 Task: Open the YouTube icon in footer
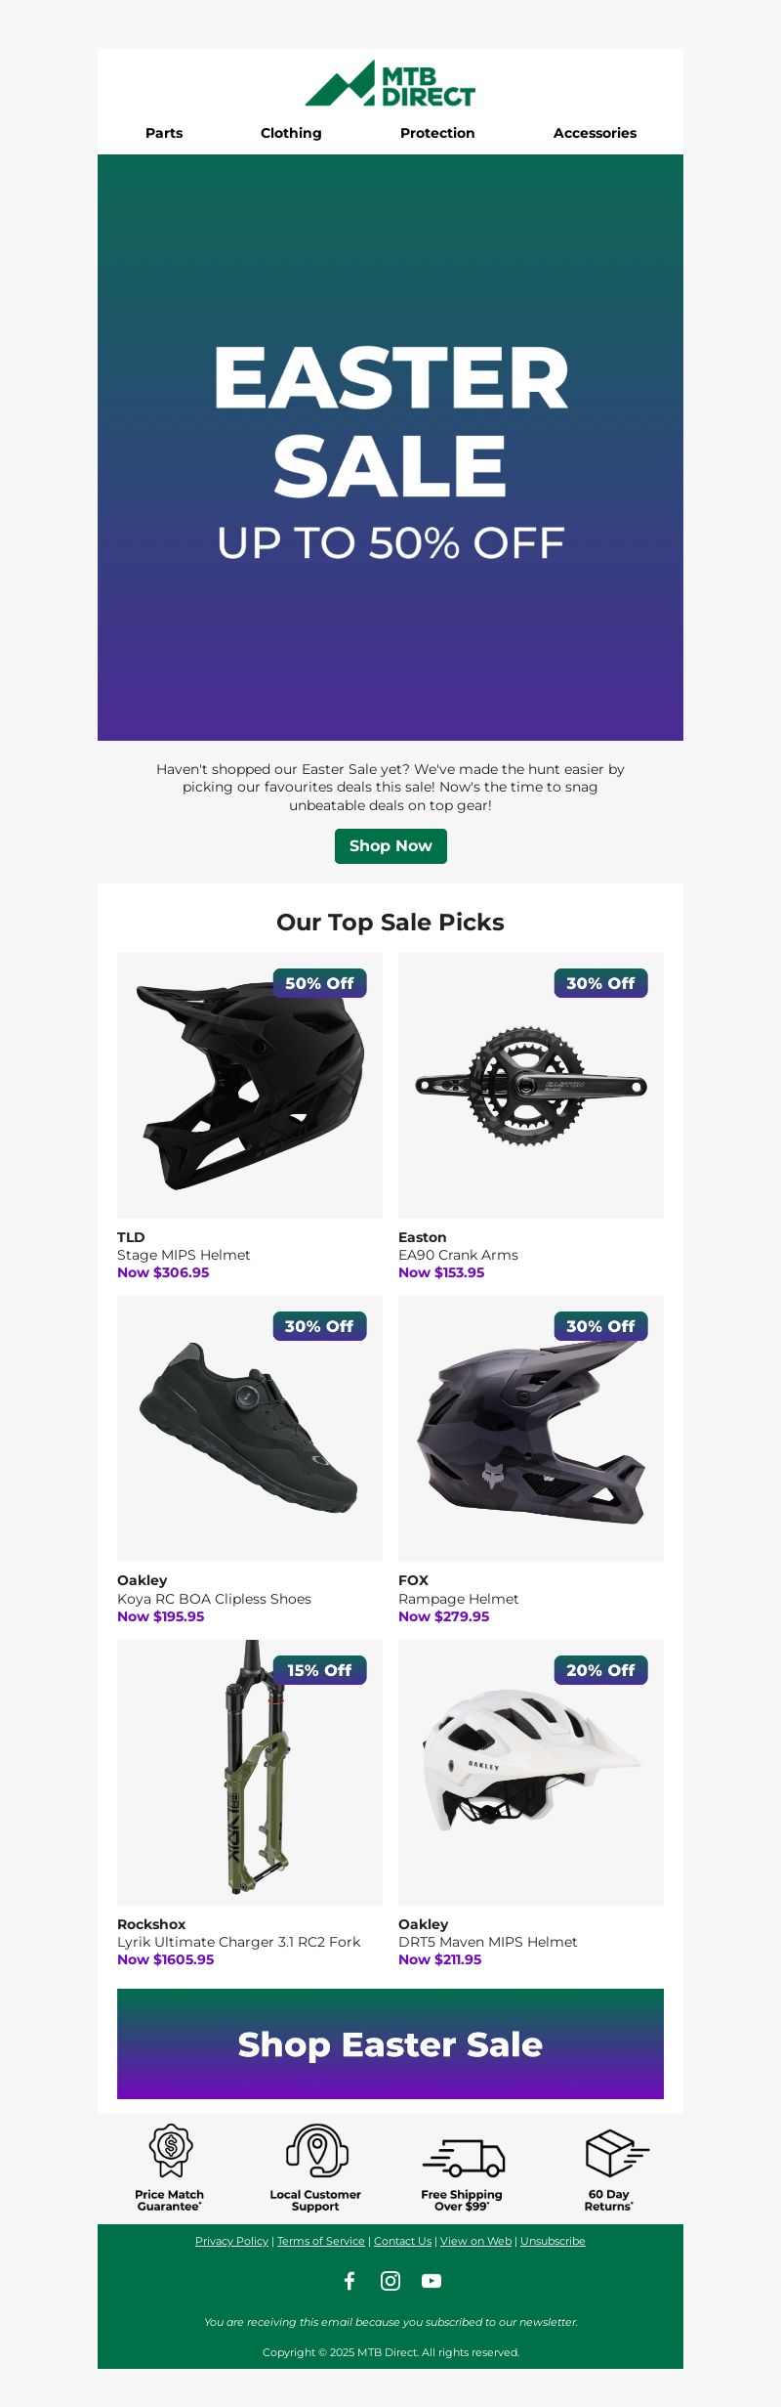point(432,2280)
